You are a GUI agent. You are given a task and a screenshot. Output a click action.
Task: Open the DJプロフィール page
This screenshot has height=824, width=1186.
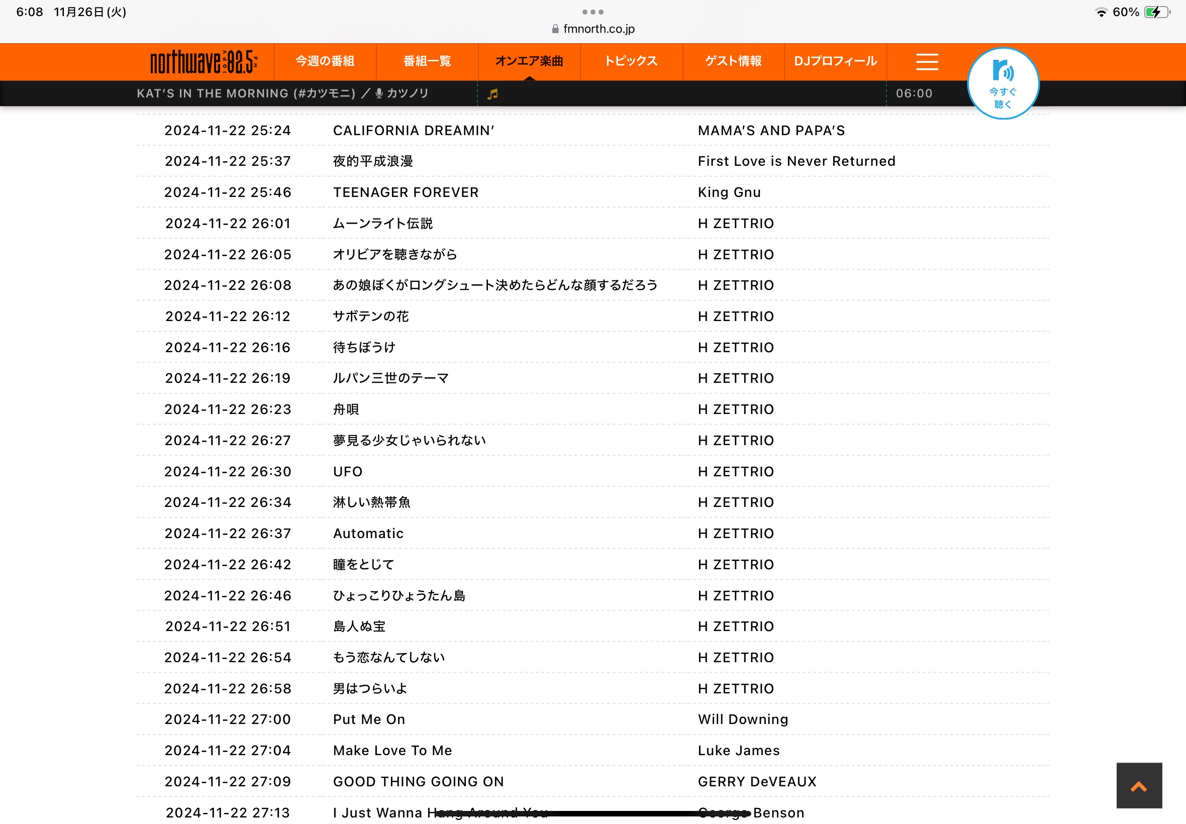click(835, 61)
